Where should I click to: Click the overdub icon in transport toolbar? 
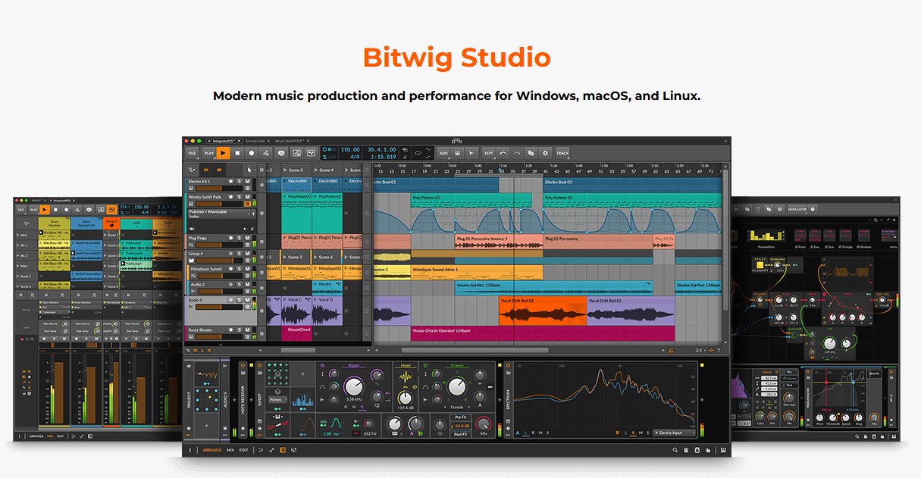[281, 152]
